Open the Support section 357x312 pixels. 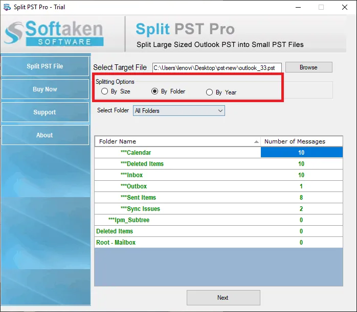pyautogui.click(x=45, y=112)
